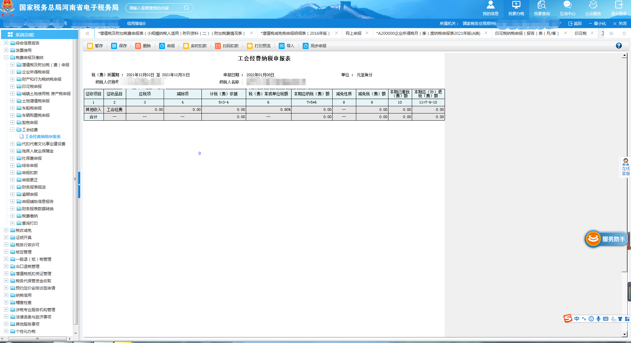Click the down arrow of form vertical scrollbar
The width and height of the screenshot is (631, 343).
click(624, 334)
